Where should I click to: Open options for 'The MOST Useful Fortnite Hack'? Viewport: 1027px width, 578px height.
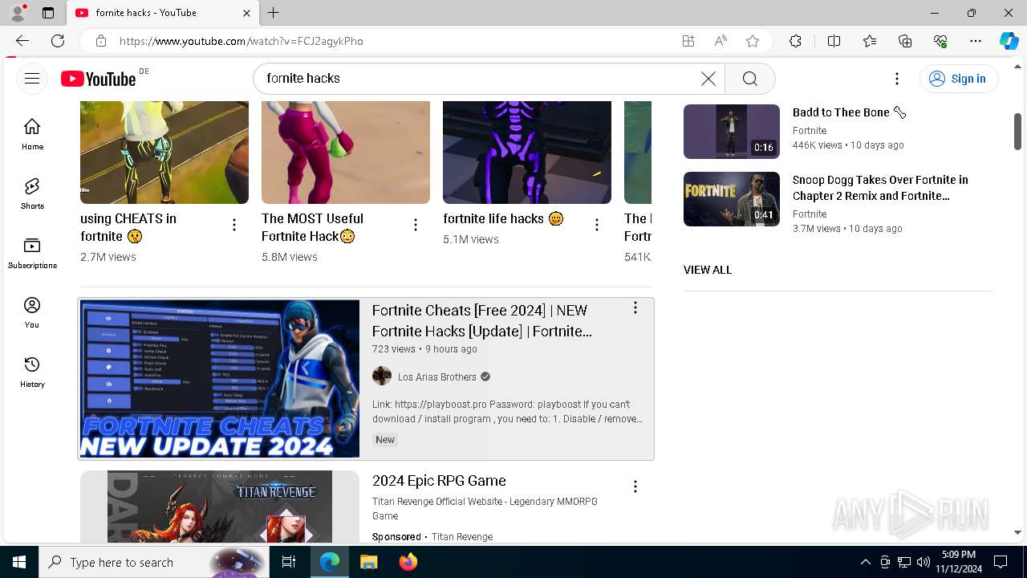[416, 226]
